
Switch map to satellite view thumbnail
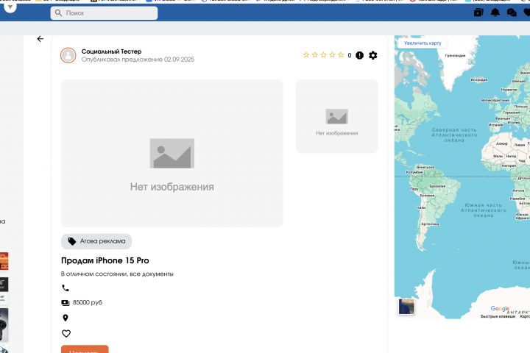[x=406, y=307]
